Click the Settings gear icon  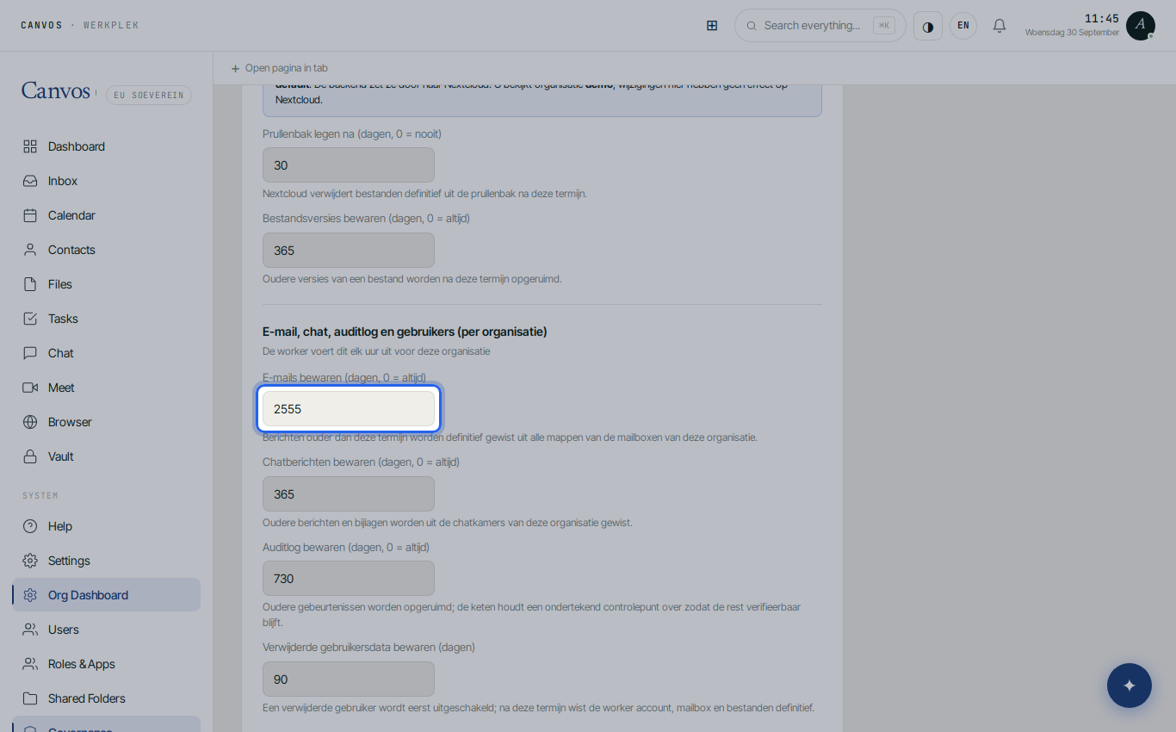30,561
